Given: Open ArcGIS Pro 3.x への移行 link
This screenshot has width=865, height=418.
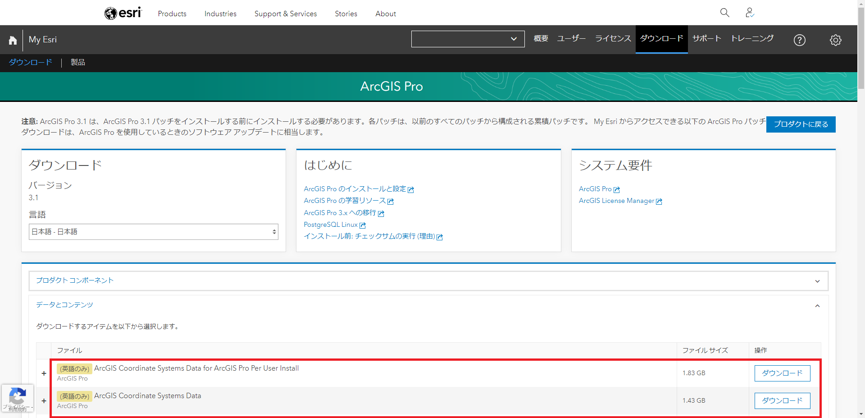Looking at the screenshot, I should (344, 213).
